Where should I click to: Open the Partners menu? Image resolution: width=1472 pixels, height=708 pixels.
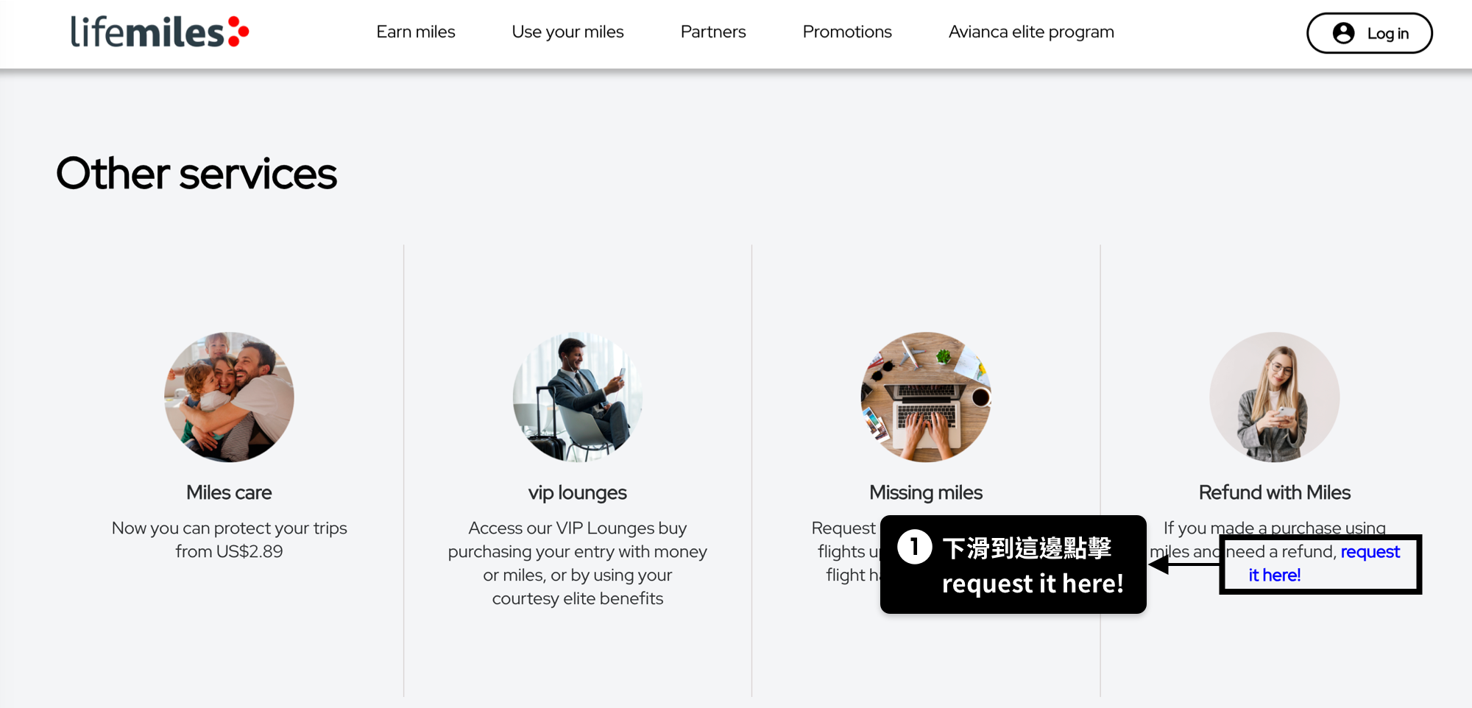click(712, 32)
